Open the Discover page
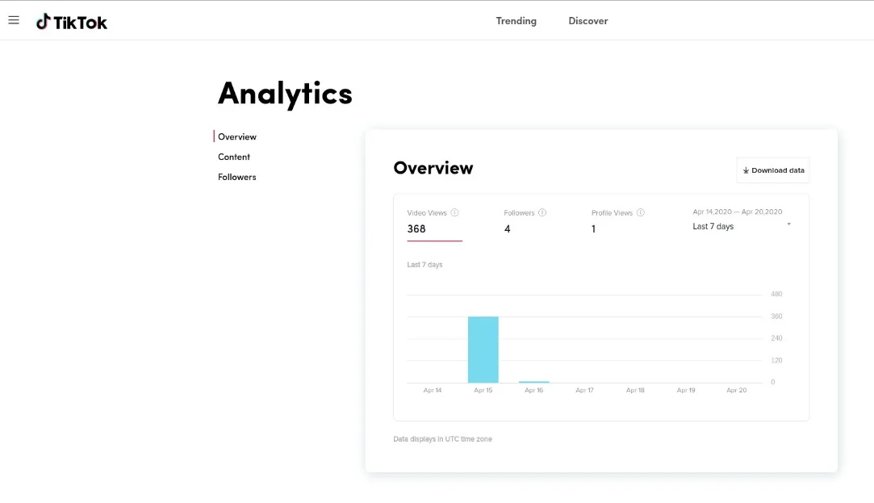This screenshot has height=503, width=874. [588, 21]
